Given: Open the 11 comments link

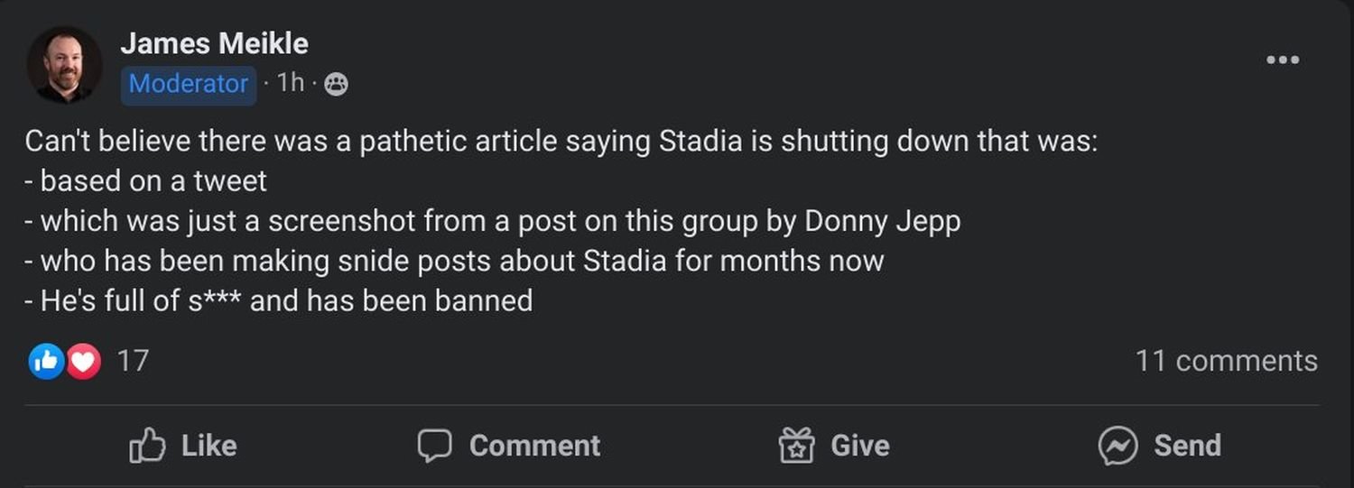Looking at the screenshot, I should pos(1226,361).
